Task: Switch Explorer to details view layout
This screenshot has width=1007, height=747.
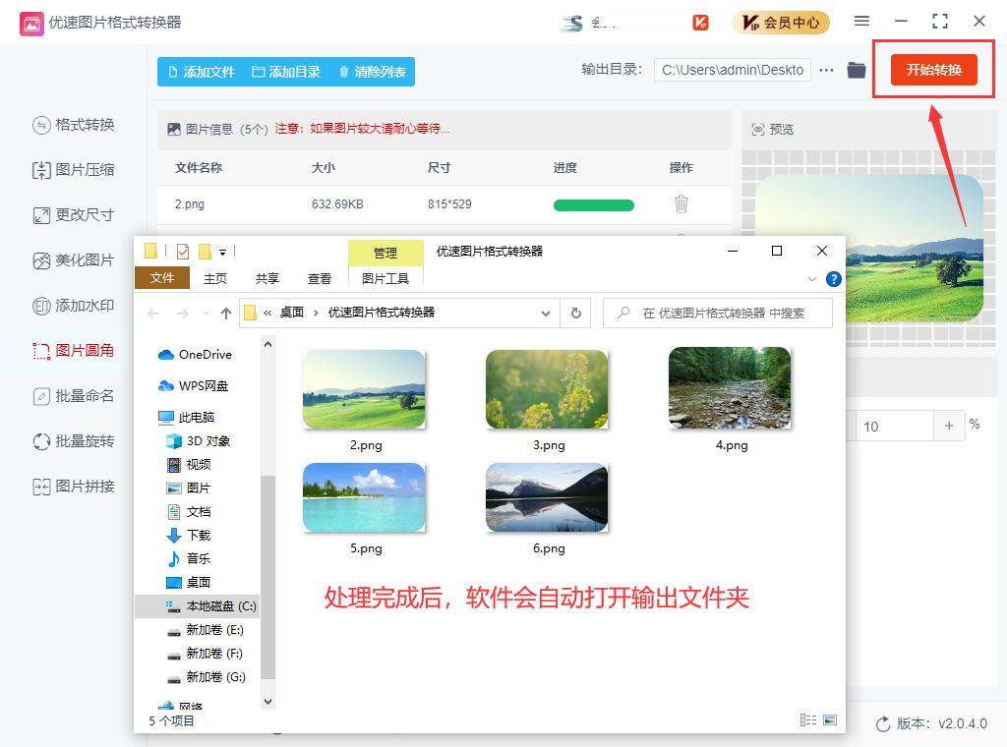Action: click(x=808, y=720)
